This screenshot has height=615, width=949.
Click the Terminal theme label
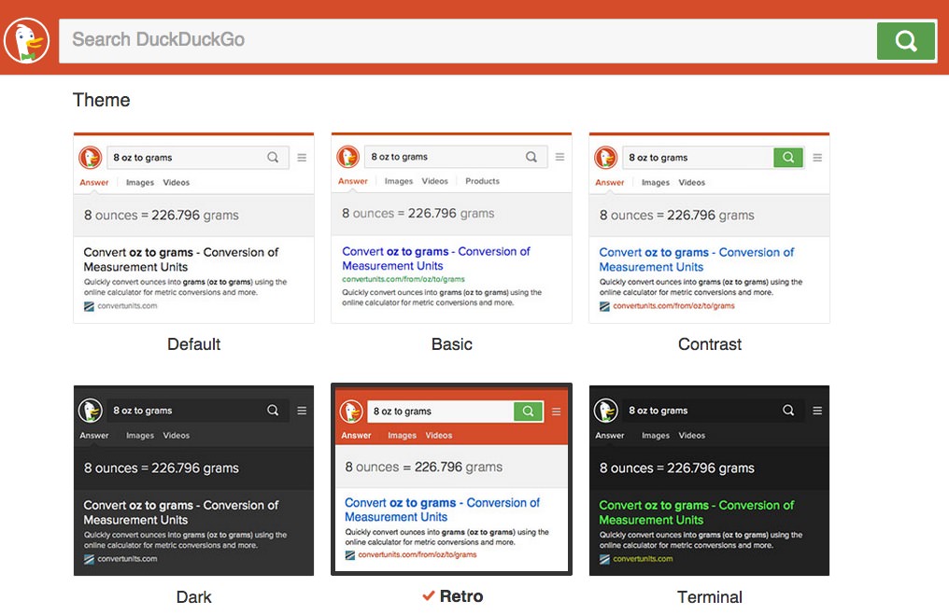pyautogui.click(x=709, y=597)
